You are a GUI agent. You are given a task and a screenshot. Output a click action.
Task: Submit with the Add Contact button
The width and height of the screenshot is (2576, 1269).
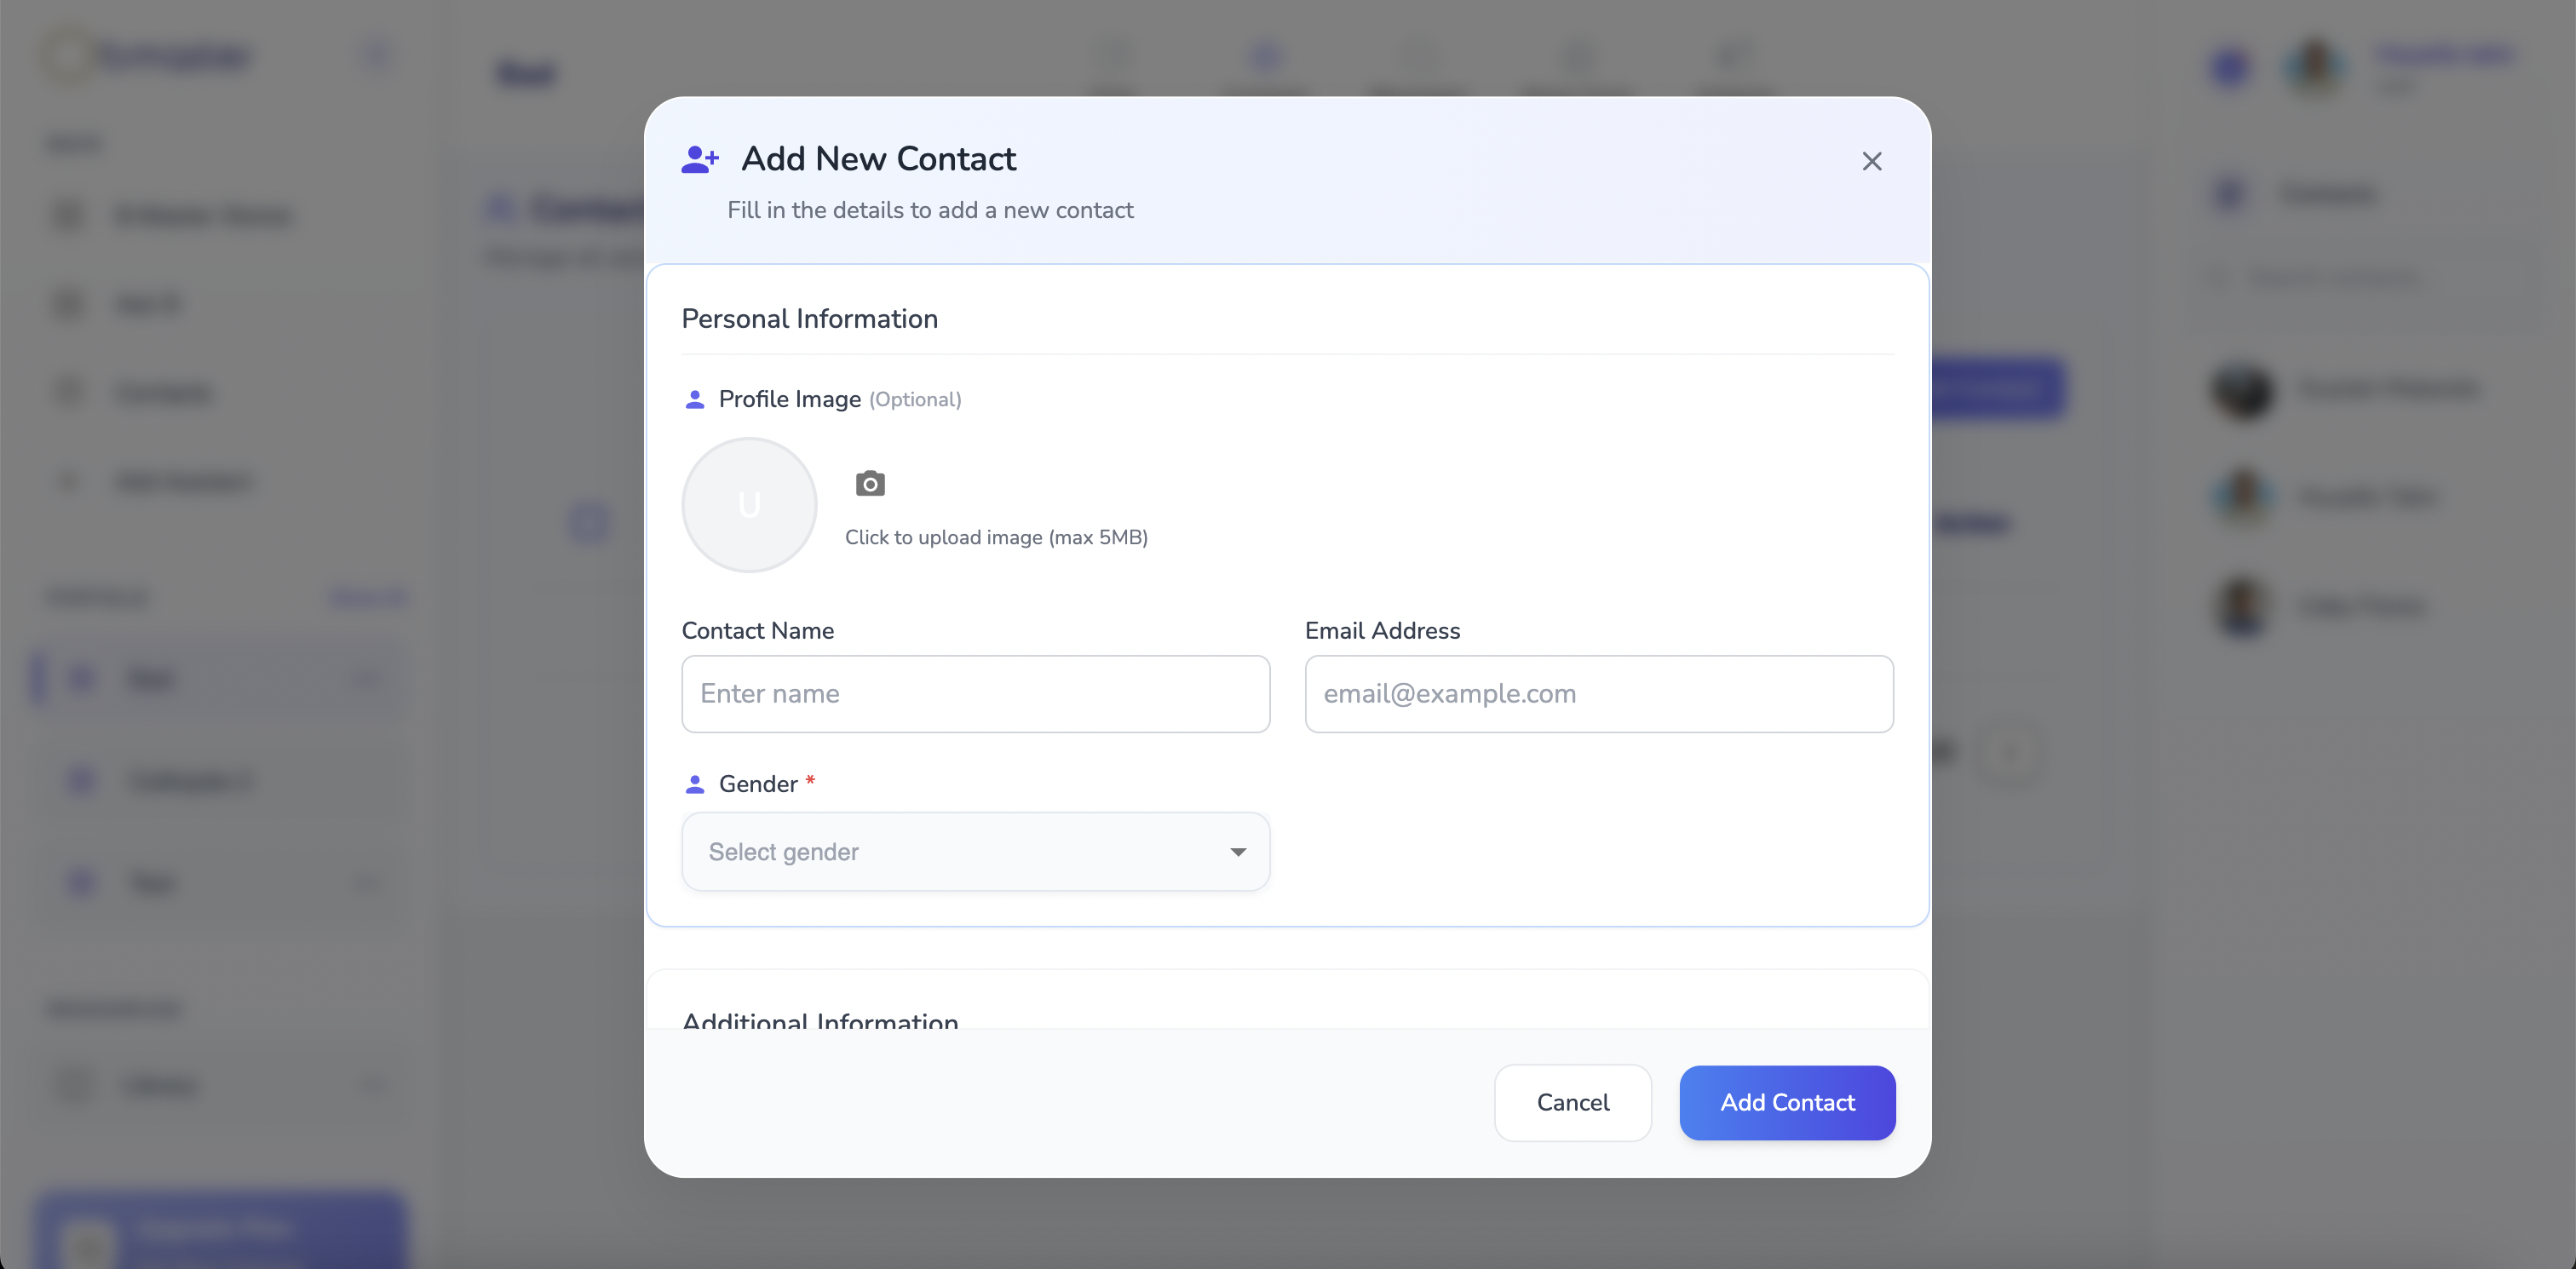pos(1787,1103)
